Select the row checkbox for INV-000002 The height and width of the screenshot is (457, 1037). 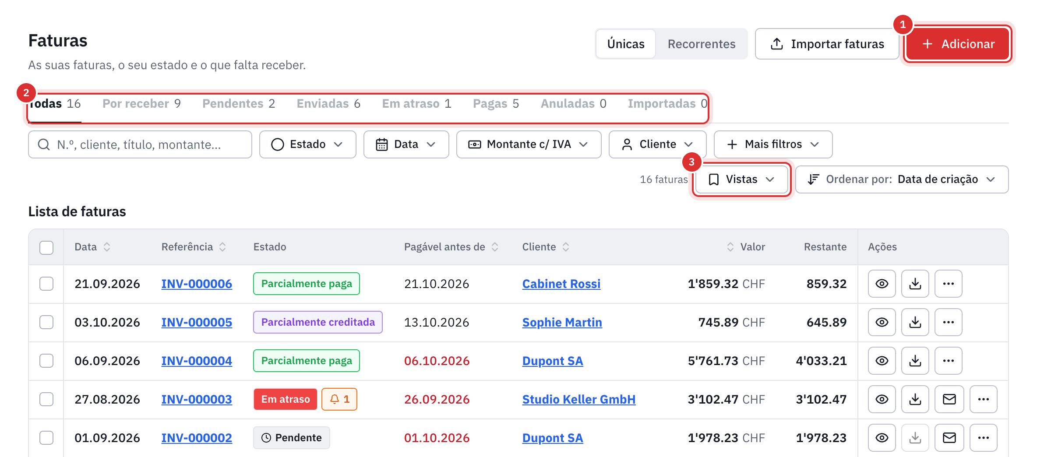[x=46, y=438]
